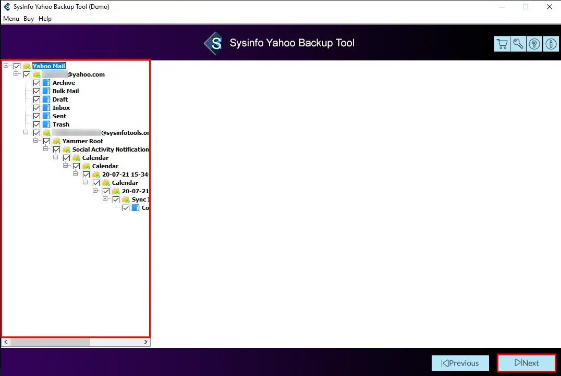Open the info about icon

click(551, 44)
